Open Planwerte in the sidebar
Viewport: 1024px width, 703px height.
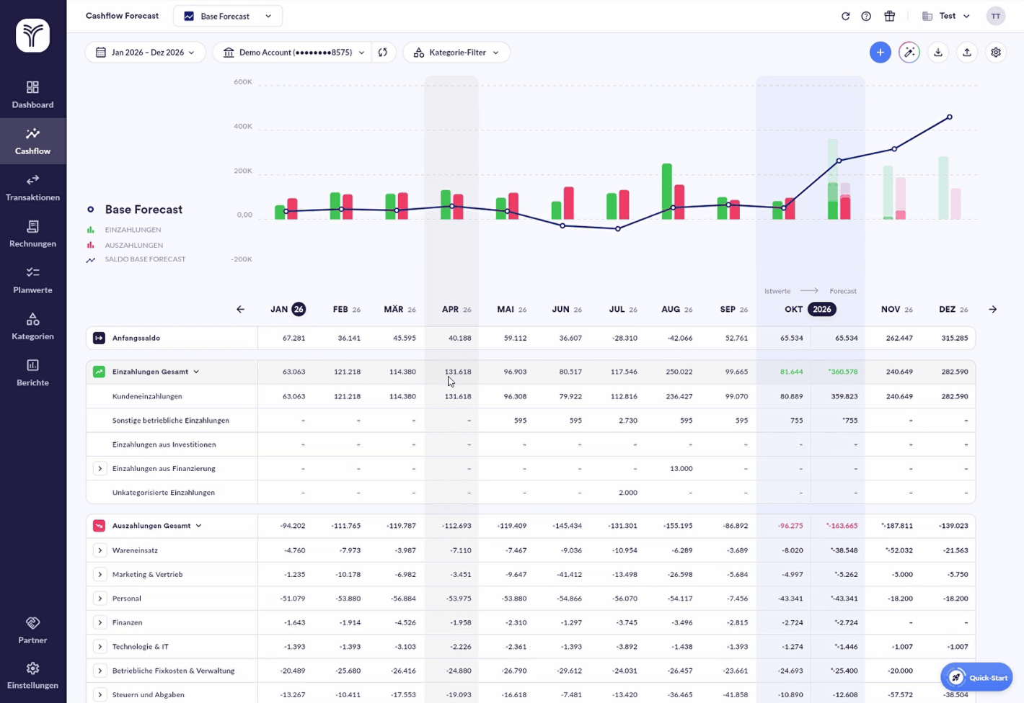click(x=32, y=280)
